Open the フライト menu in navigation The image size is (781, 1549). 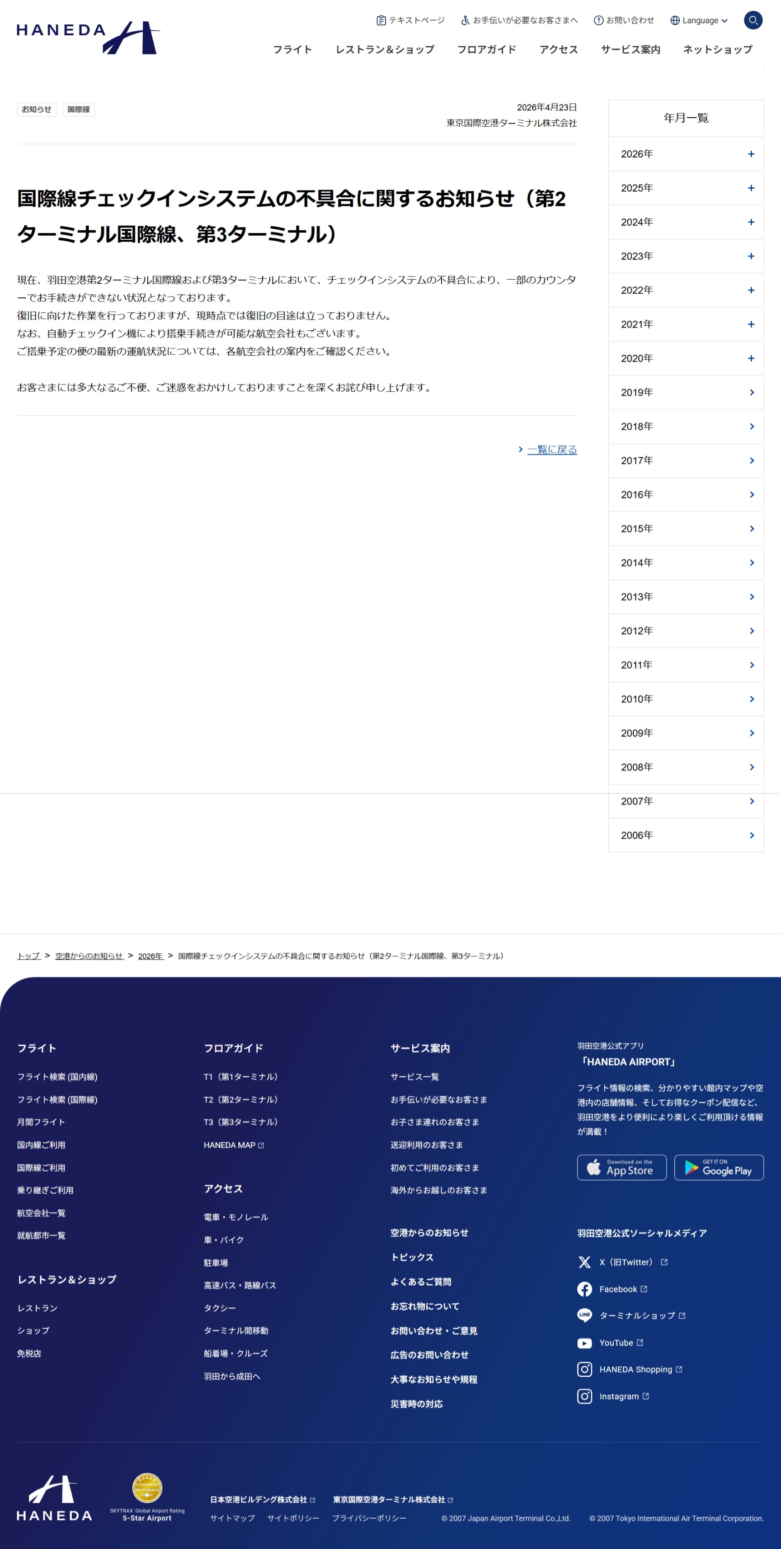point(292,49)
